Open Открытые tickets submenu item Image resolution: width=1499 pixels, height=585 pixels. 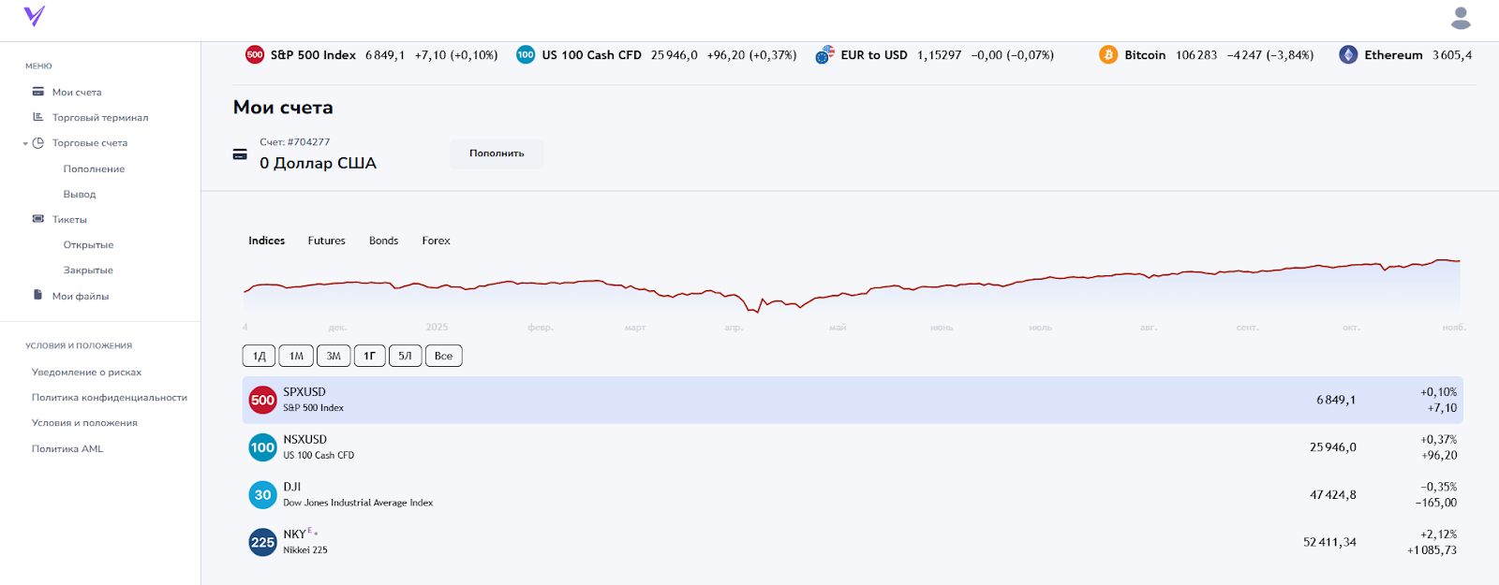point(88,244)
